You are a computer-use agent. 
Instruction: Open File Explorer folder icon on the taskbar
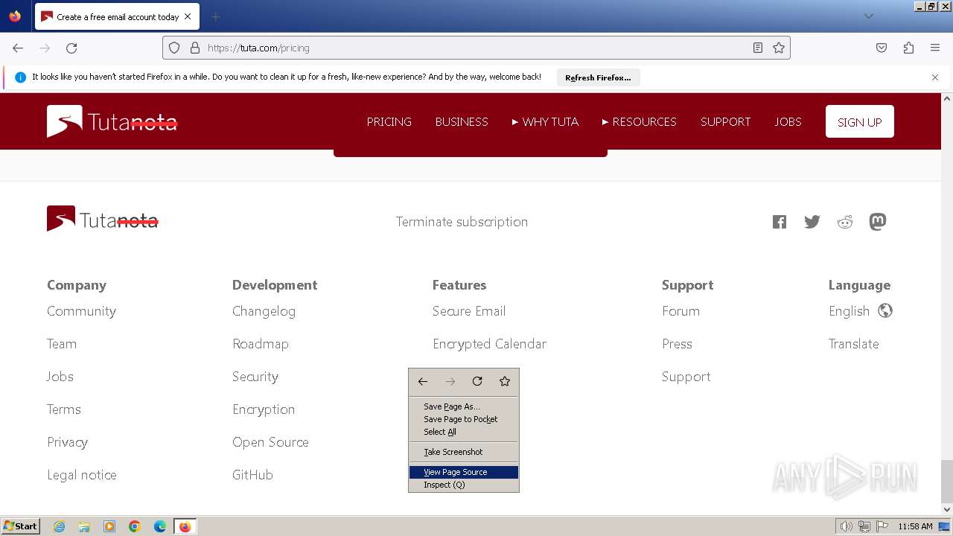tap(84, 526)
